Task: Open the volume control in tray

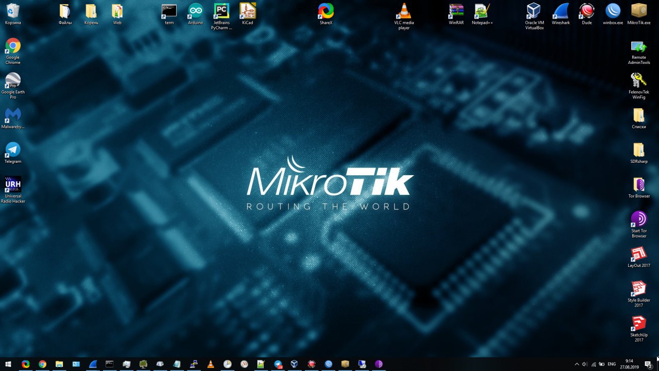Action: (585, 364)
